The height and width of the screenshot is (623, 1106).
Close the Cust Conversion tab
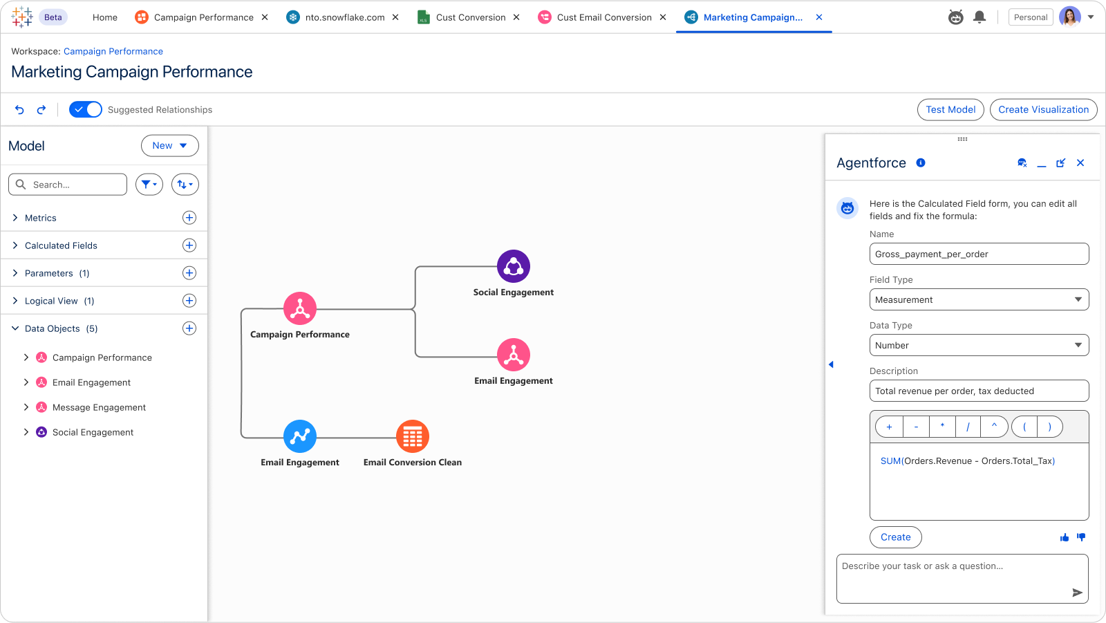point(516,17)
